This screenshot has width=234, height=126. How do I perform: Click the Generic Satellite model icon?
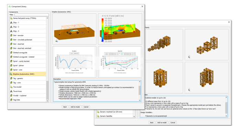pyautogui.click(x=98, y=116)
